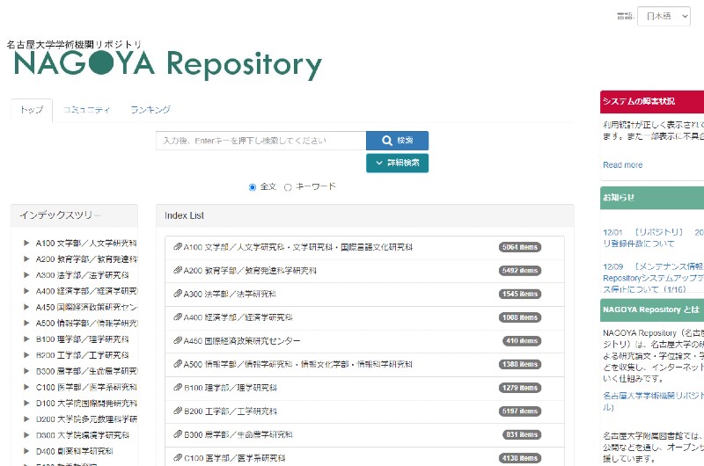Click the 410 items badge
The width and height of the screenshot is (704, 466).
pyautogui.click(x=522, y=341)
